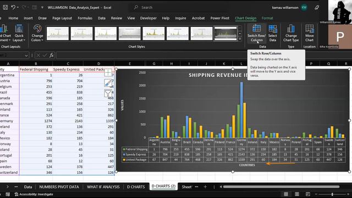This screenshot has width=352, height=198.
Task: Go to the Formulas tab
Action: click(x=85, y=18)
